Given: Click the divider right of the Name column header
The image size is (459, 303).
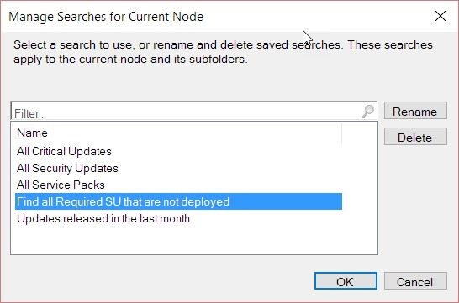Looking at the screenshot, I should pyautogui.click(x=341, y=133).
